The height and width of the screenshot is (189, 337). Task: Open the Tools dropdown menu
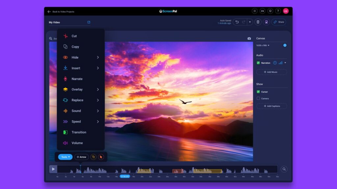[65, 157]
